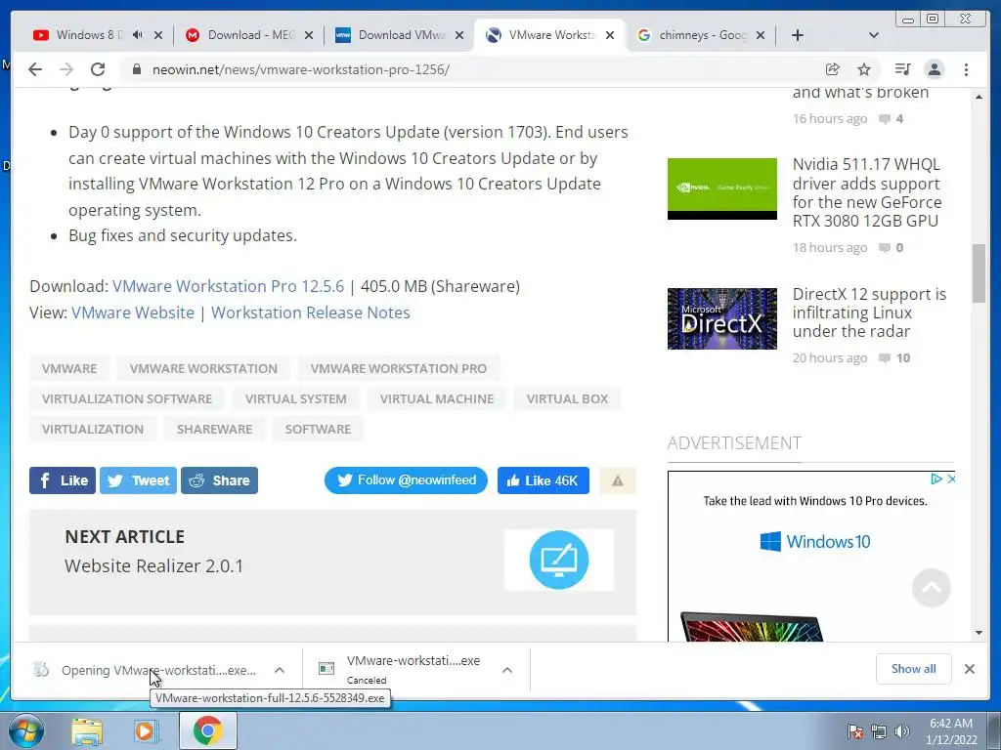Open Windows Media Player from the taskbar
The height and width of the screenshot is (750, 1001).
147,730
